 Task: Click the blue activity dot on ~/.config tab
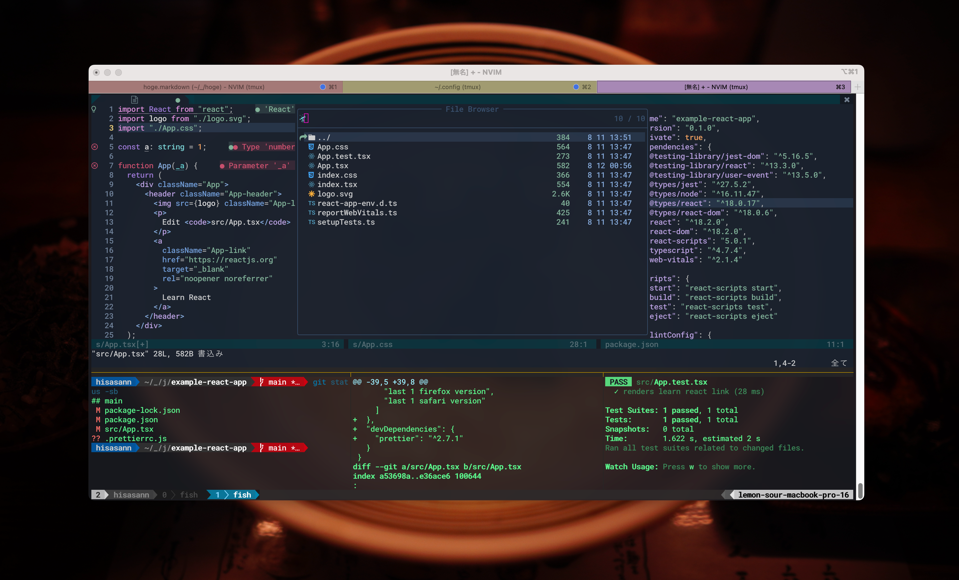[x=576, y=87]
